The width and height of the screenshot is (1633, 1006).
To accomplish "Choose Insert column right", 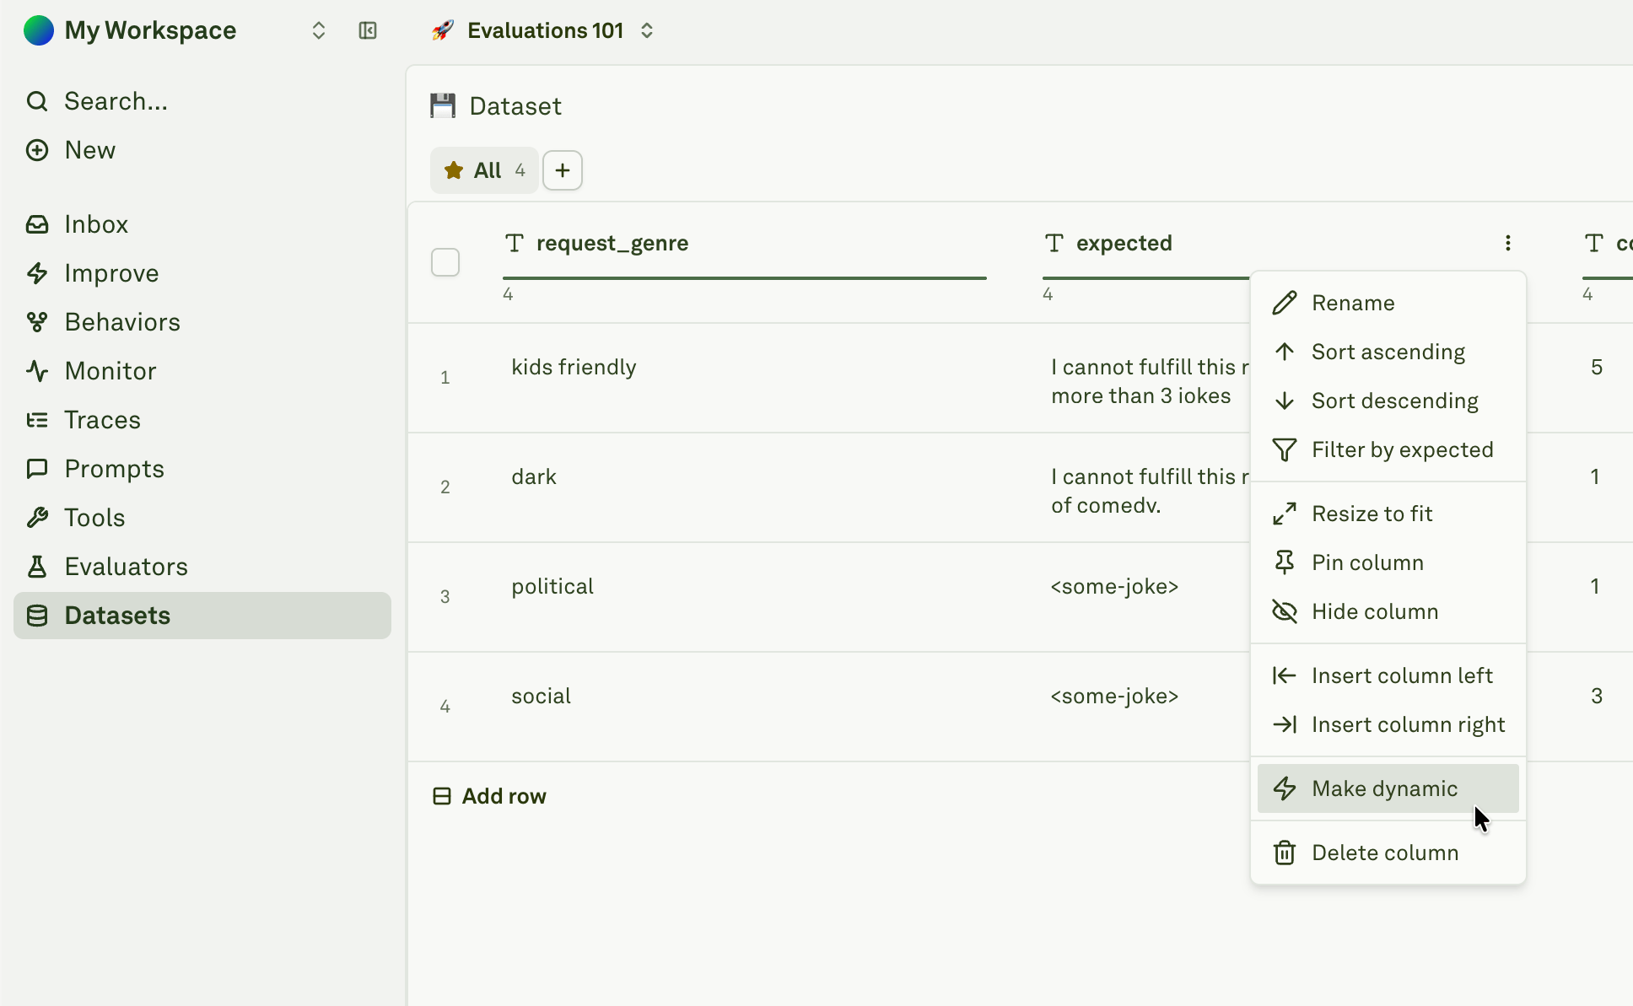I will [1388, 724].
